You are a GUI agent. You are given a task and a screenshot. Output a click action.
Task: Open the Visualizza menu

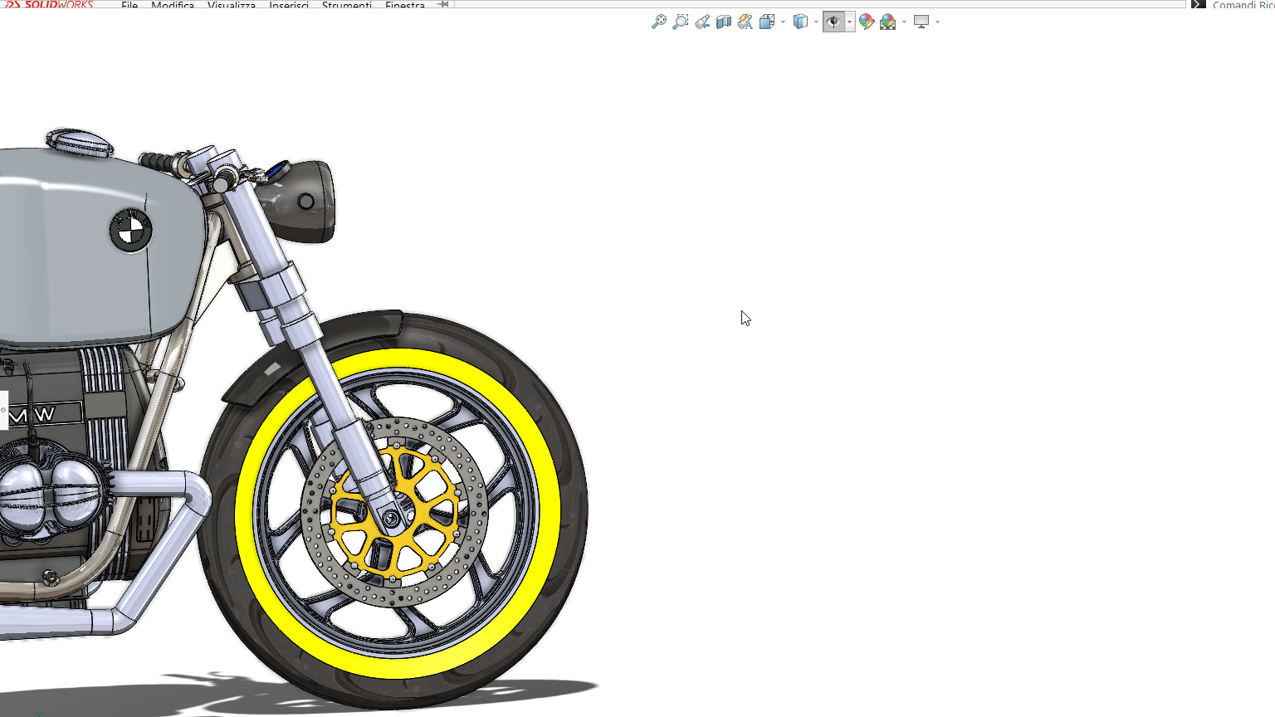pos(232,5)
